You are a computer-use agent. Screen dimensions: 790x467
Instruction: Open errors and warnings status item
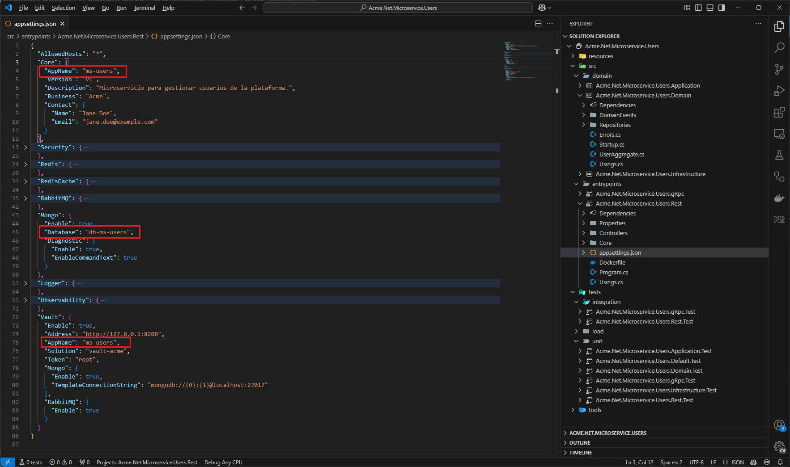pyautogui.click(x=61, y=462)
